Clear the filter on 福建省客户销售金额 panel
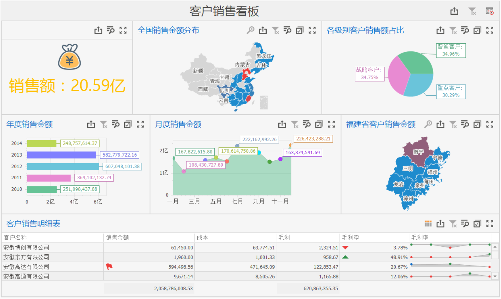The image size is (501, 299). (x=453, y=124)
